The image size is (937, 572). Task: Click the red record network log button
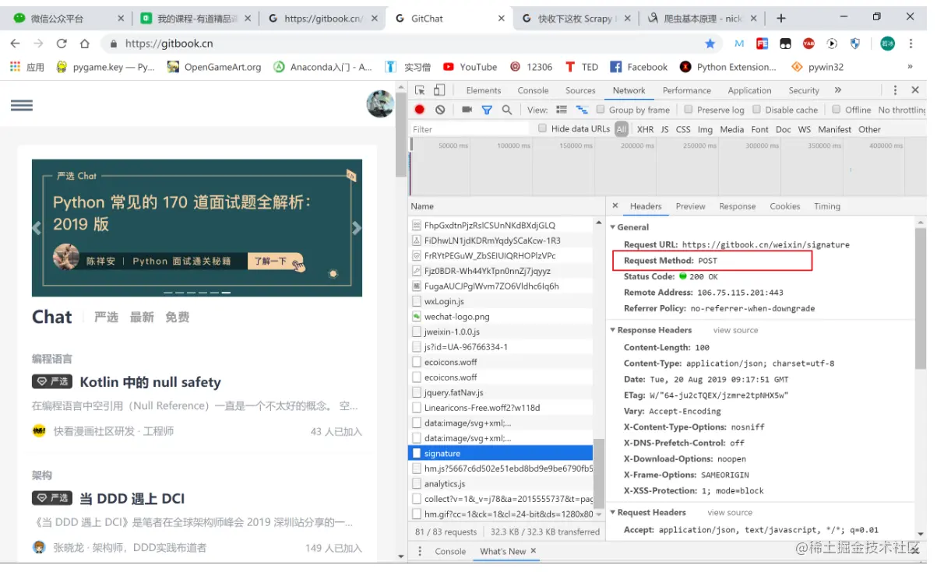pyautogui.click(x=419, y=110)
